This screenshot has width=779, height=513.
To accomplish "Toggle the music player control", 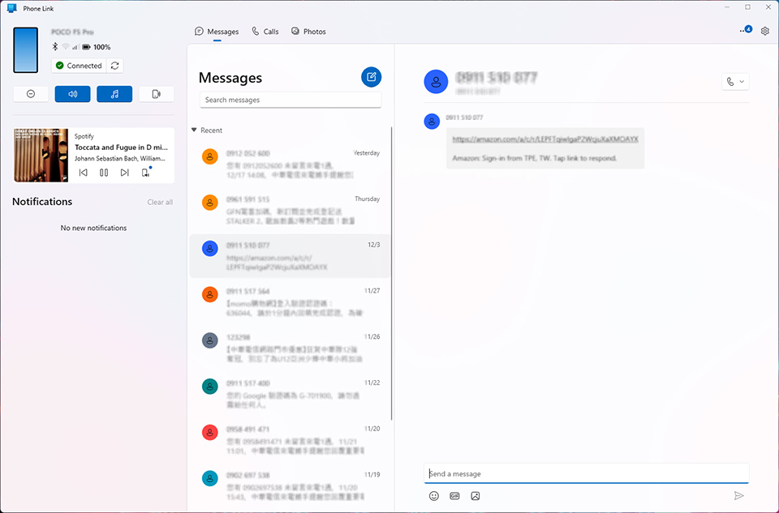I will (114, 94).
